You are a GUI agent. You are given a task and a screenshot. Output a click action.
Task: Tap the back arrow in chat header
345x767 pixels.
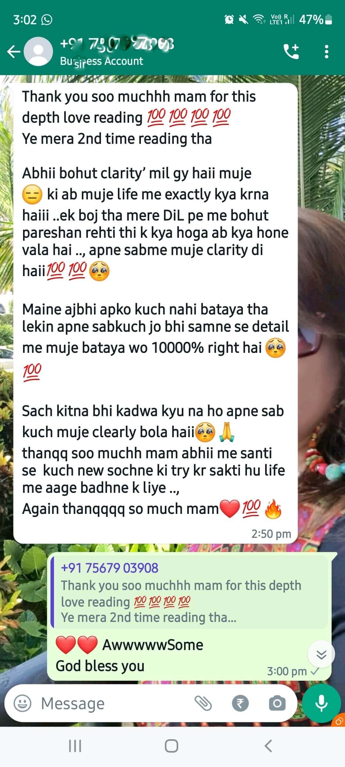tap(14, 51)
